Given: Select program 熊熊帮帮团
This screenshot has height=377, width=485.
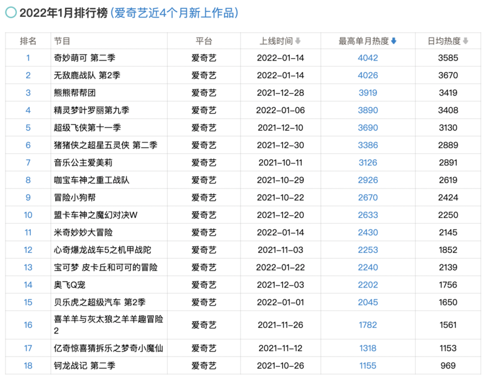Looking at the screenshot, I should (75, 93).
